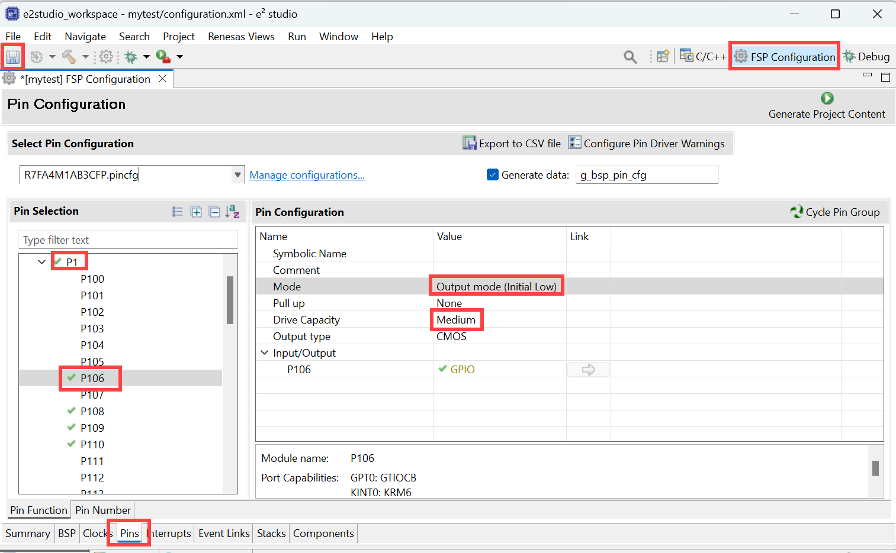Open dropdown next to hammer icon
This screenshot has height=553, width=896.
pyautogui.click(x=85, y=57)
